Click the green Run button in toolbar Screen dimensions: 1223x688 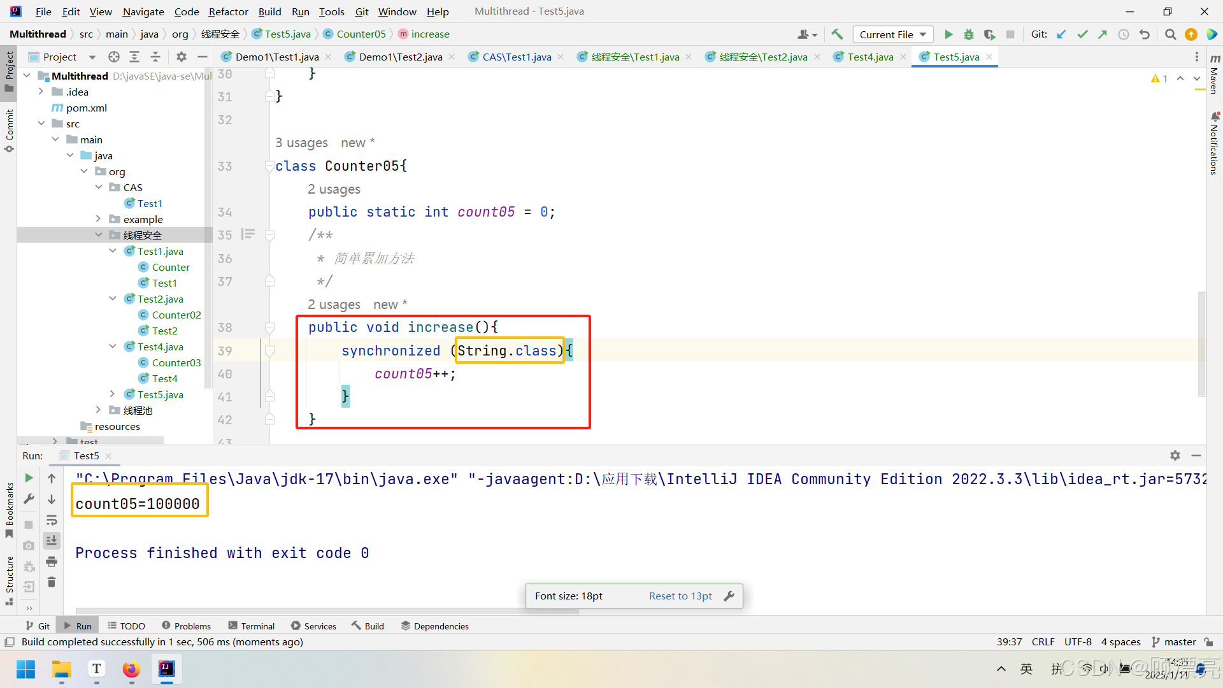coord(948,34)
